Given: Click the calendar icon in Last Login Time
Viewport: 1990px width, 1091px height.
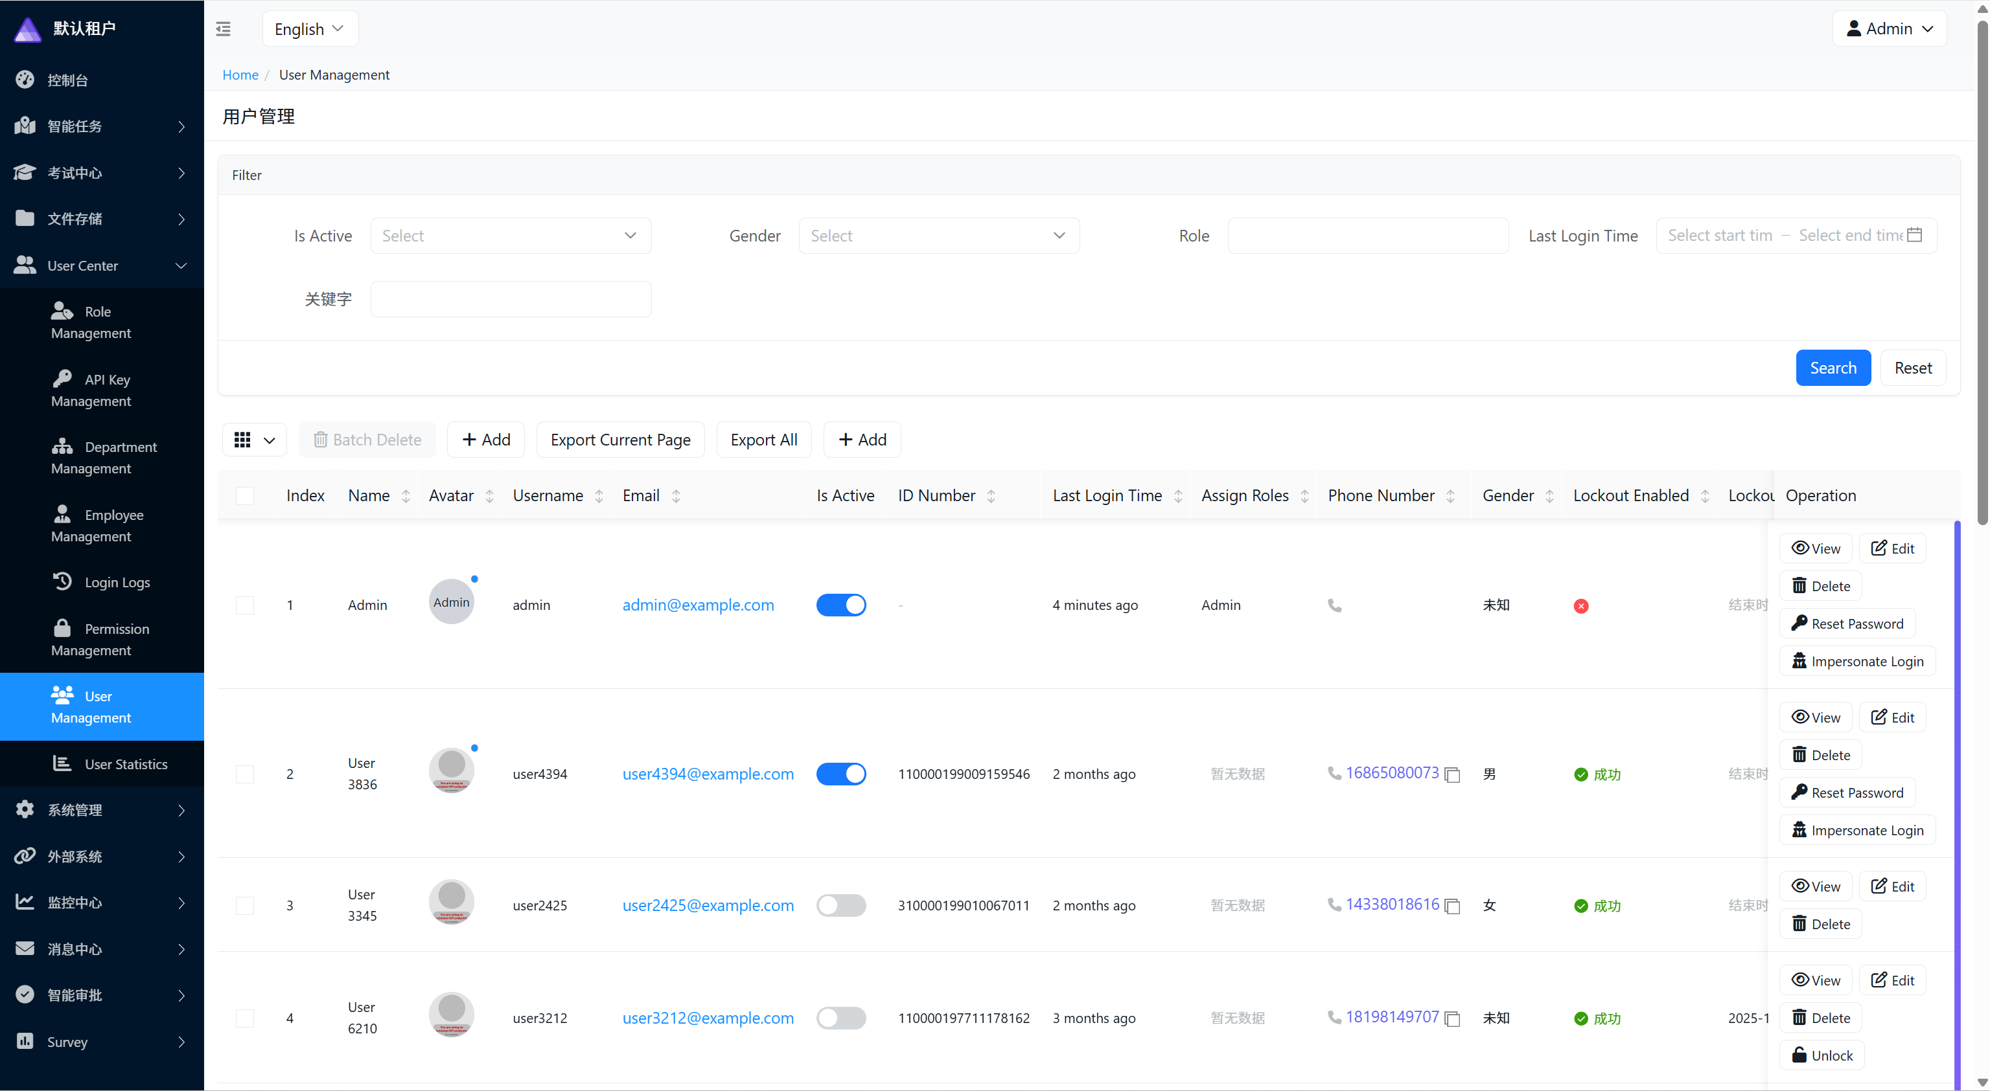Looking at the screenshot, I should (x=1914, y=235).
